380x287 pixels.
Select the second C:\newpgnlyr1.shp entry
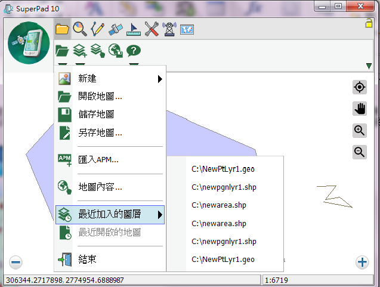click(x=225, y=242)
